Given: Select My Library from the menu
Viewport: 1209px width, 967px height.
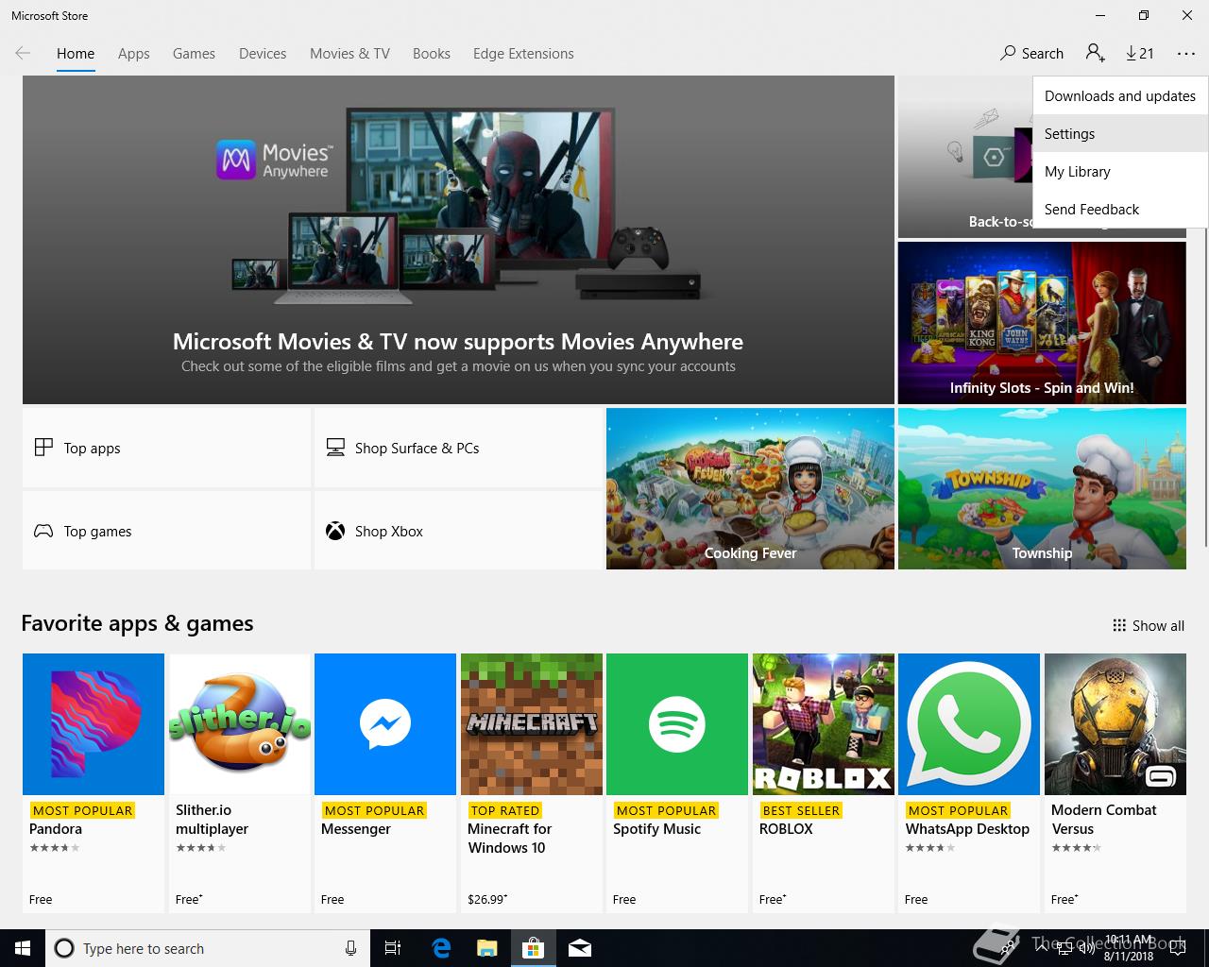Looking at the screenshot, I should pyautogui.click(x=1120, y=172).
